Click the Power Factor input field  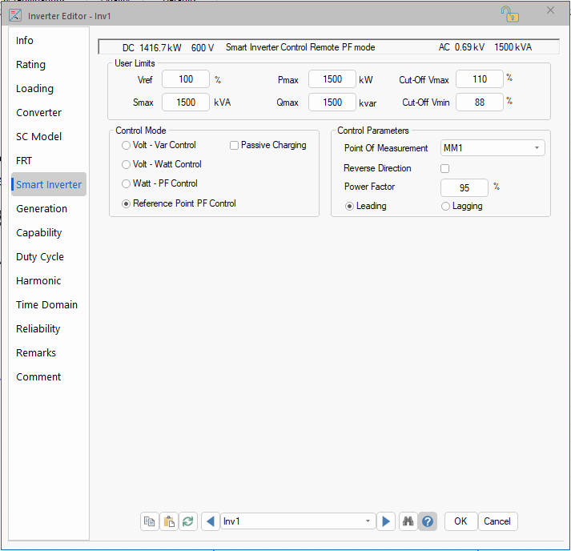464,187
